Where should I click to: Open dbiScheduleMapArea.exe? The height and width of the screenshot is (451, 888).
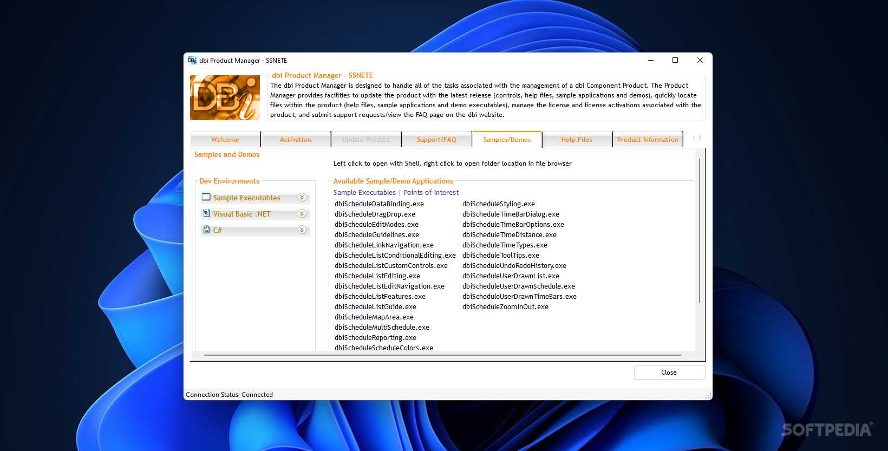point(374,317)
